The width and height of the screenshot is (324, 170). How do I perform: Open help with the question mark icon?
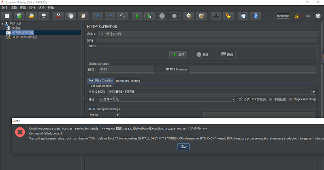point(256,16)
